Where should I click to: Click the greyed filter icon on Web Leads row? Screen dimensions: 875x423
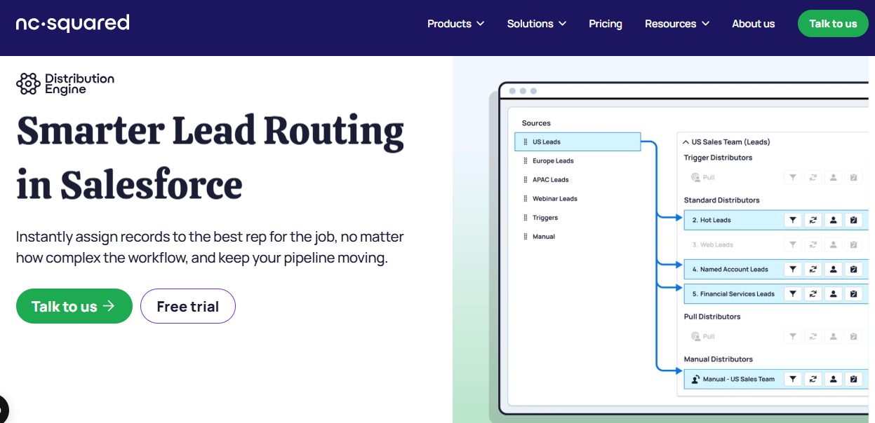[793, 244]
